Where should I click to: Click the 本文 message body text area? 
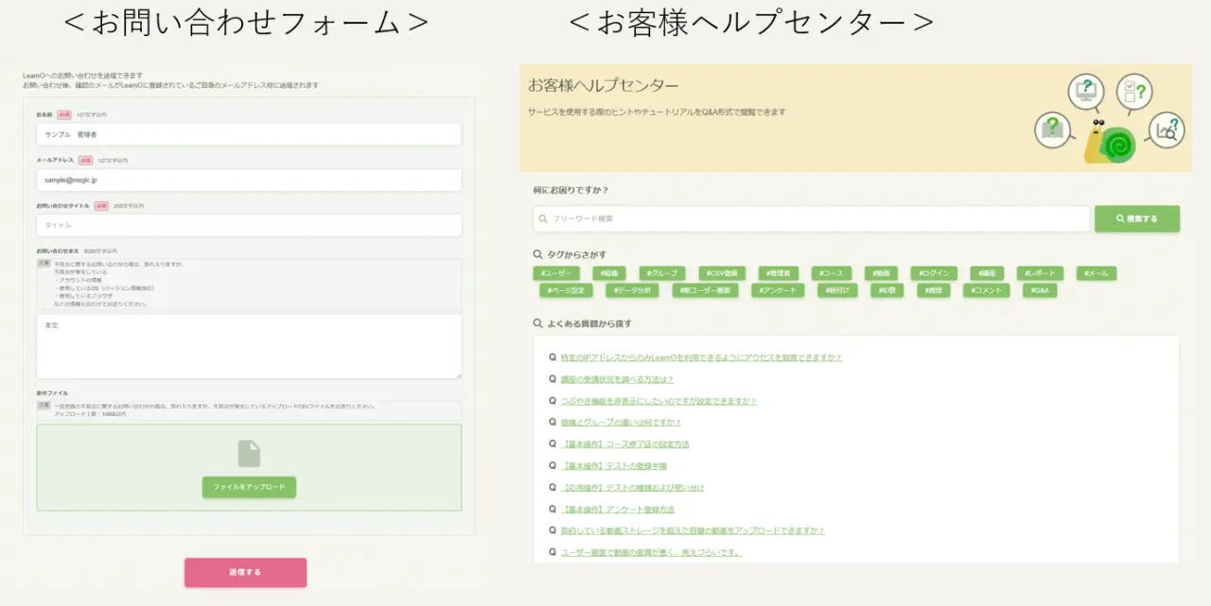pyautogui.click(x=248, y=348)
